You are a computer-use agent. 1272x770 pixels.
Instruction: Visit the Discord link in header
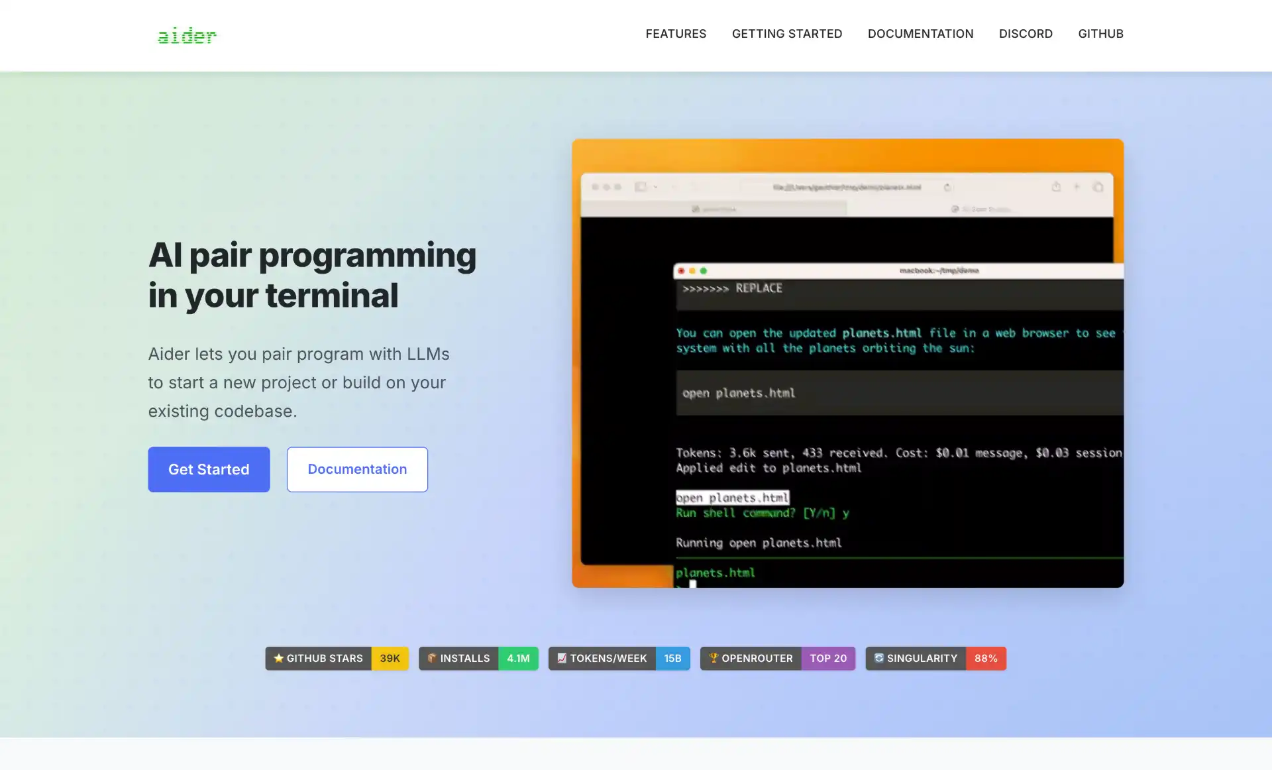coord(1026,34)
